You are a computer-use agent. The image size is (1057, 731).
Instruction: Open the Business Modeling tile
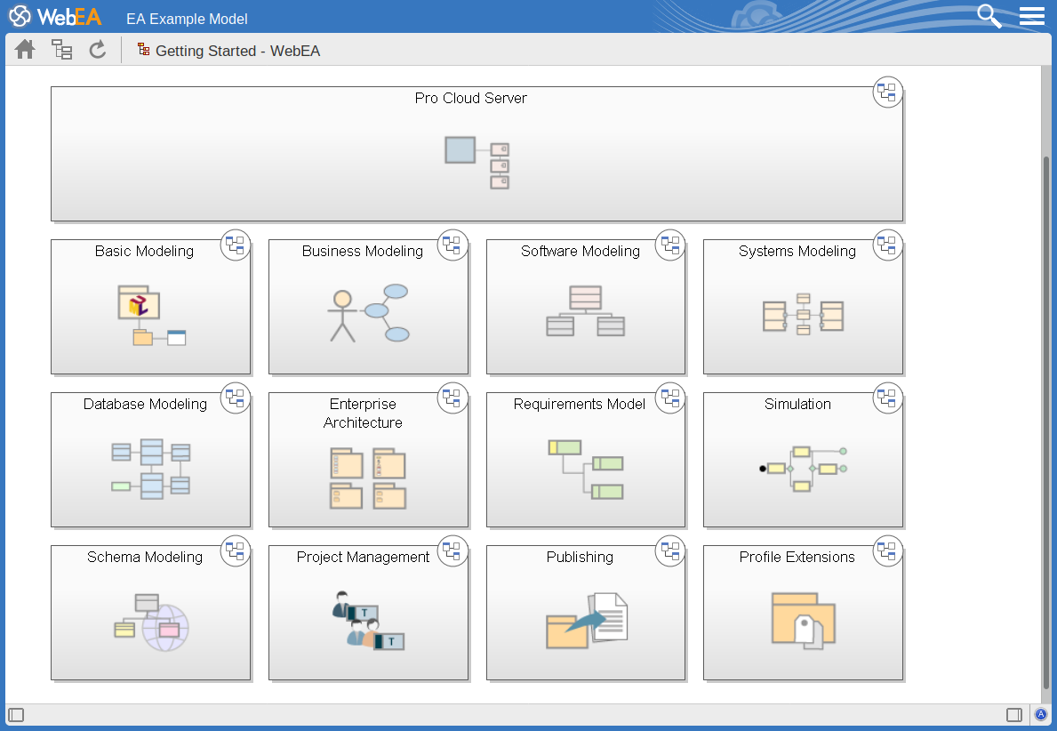click(368, 307)
